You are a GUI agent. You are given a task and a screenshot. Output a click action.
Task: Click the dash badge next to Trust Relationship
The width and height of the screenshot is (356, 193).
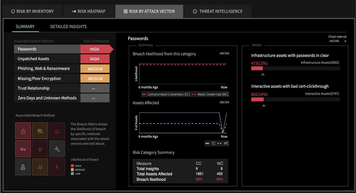[95, 88]
